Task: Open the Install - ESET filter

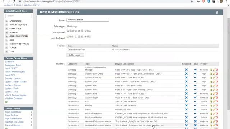Action: pyautogui.click(x=11, y=68)
